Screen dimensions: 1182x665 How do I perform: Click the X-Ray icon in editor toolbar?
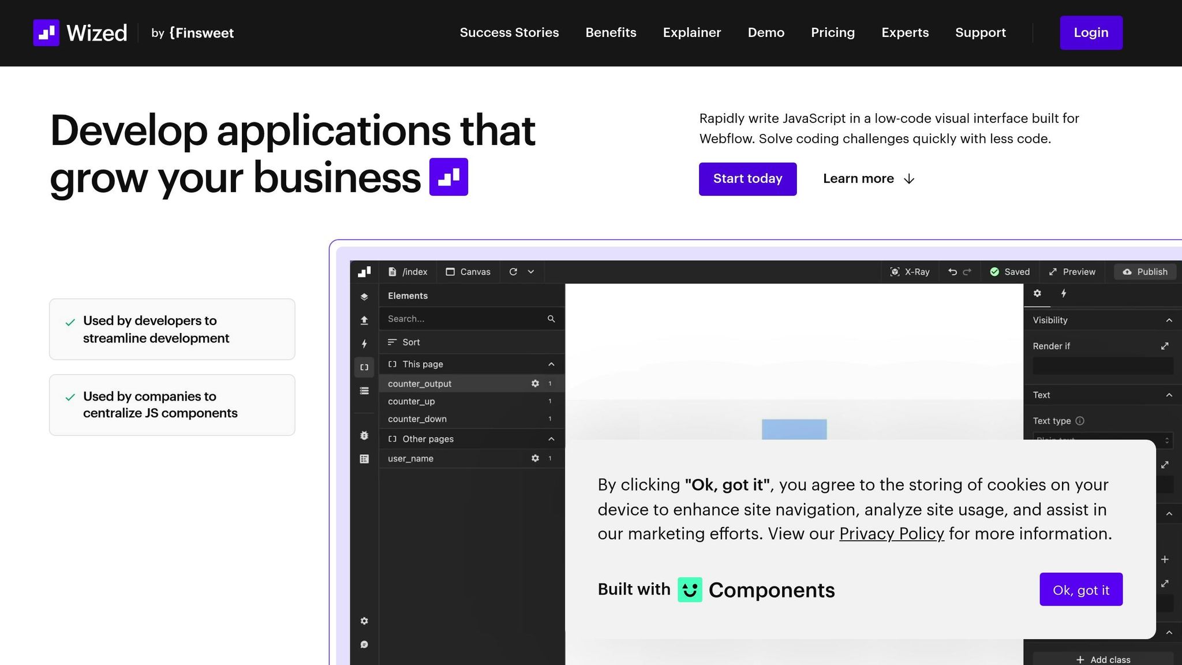[895, 272]
